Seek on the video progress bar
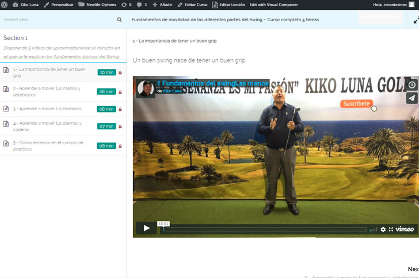 coord(265,229)
